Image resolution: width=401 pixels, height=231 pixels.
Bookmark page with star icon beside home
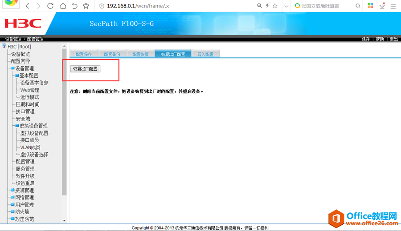pyautogui.click(x=86, y=6)
